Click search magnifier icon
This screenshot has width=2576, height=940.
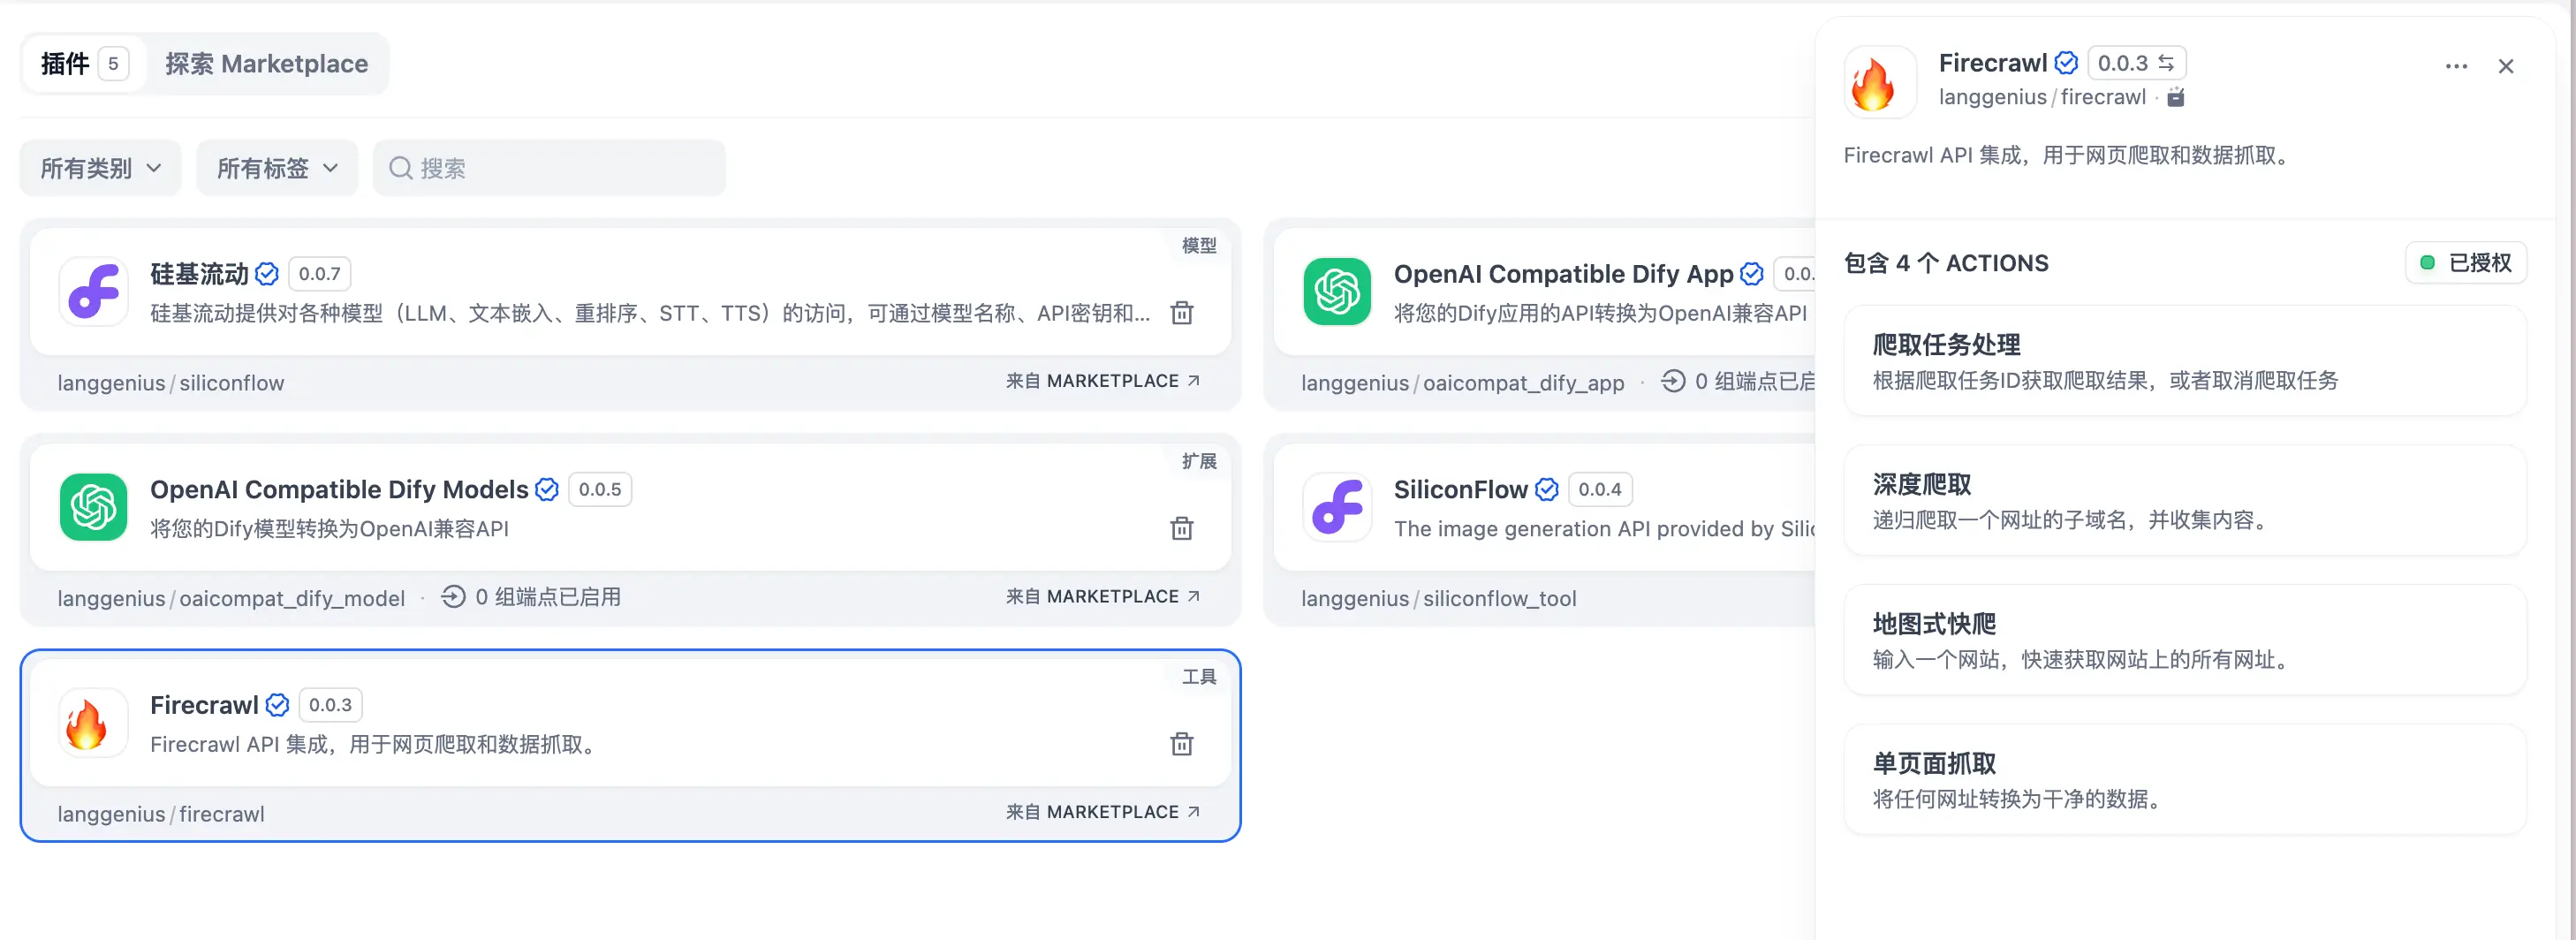tap(400, 168)
